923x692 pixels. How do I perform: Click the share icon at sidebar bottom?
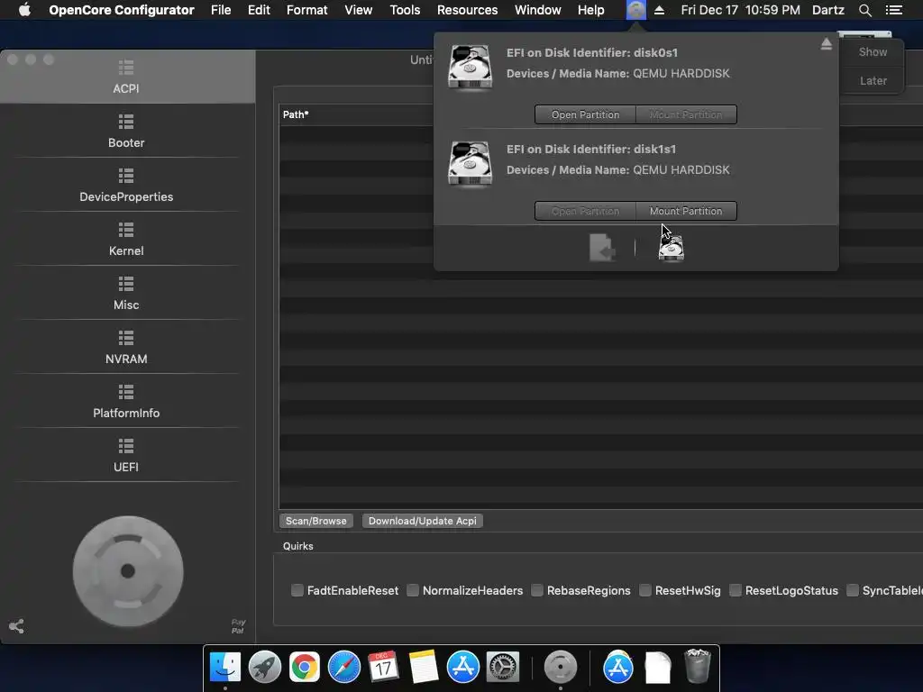click(16, 626)
